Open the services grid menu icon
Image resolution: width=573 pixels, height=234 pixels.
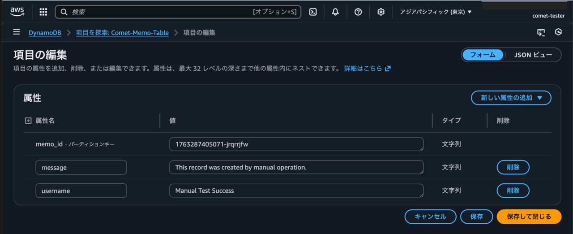click(43, 12)
